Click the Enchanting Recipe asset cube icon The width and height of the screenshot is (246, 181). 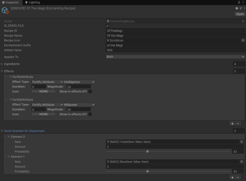click(x=5, y=11)
